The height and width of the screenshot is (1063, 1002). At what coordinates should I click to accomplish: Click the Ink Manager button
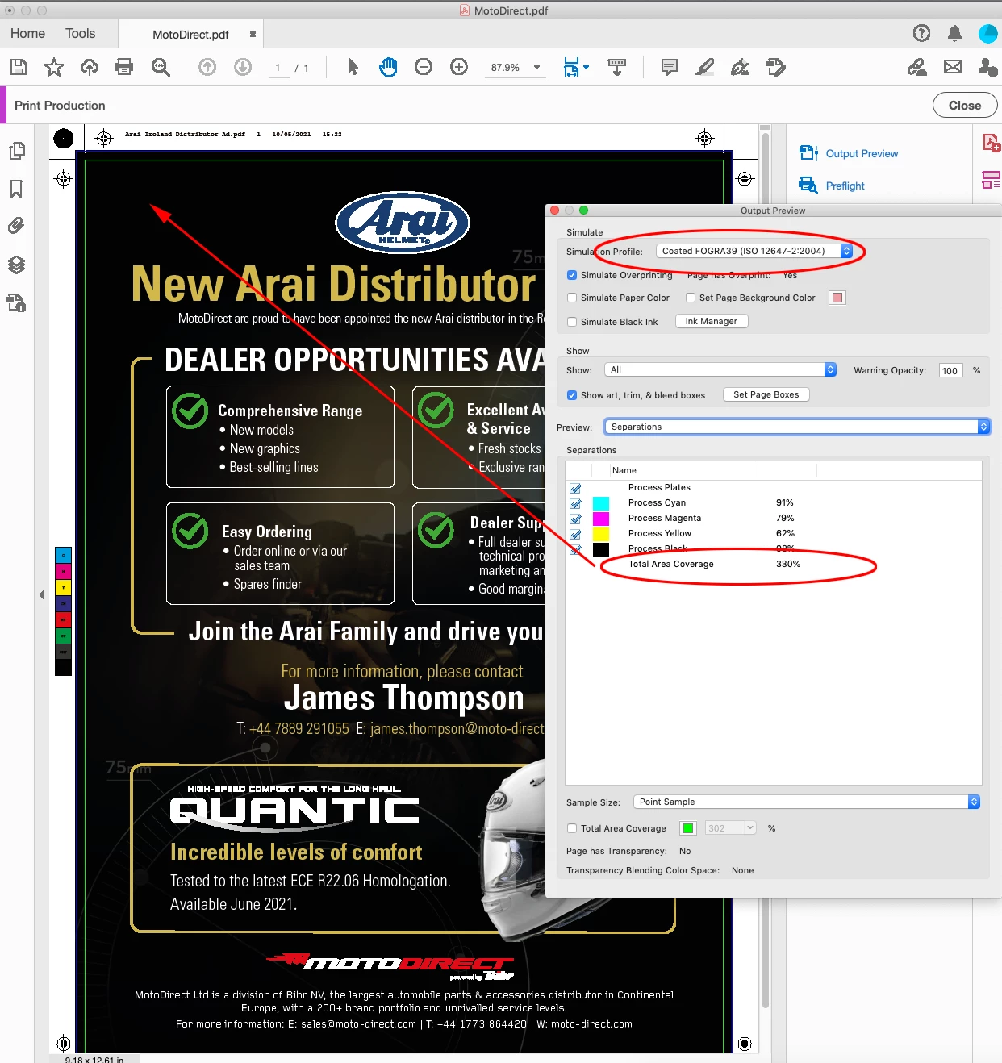coord(712,321)
